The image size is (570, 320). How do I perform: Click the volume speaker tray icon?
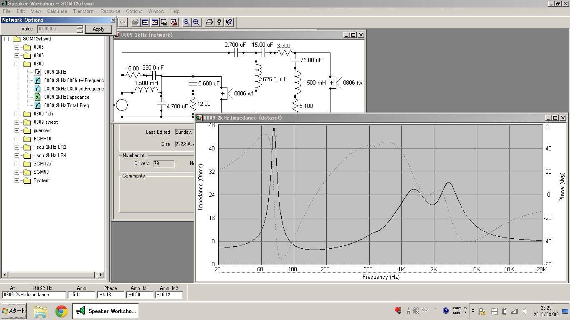click(525, 311)
